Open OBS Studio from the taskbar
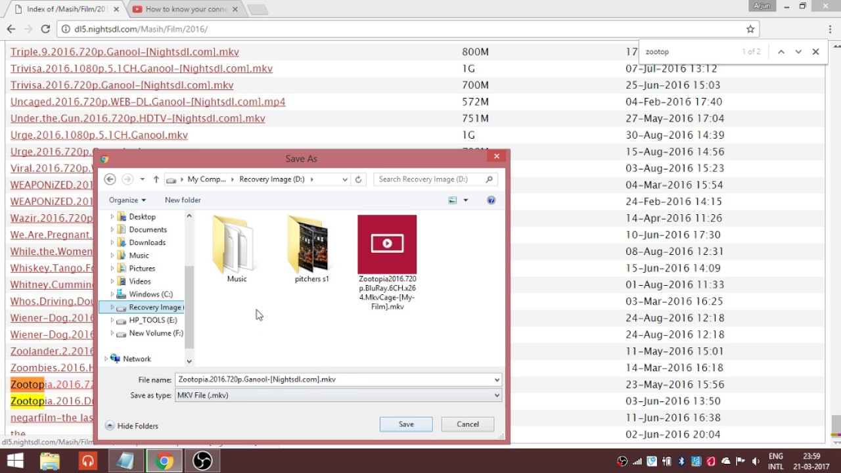The image size is (841, 473). click(x=202, y=461)
